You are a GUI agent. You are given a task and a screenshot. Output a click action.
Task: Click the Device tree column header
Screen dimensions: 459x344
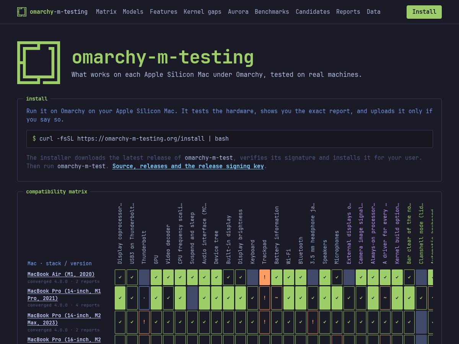[216, 247]
